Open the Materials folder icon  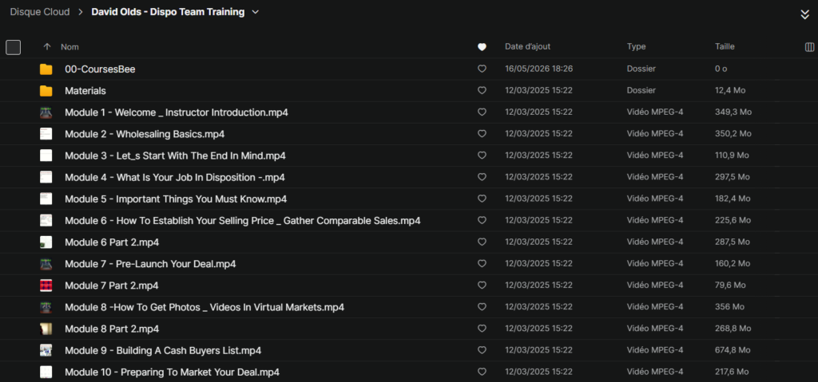click(x=46, y=91)
